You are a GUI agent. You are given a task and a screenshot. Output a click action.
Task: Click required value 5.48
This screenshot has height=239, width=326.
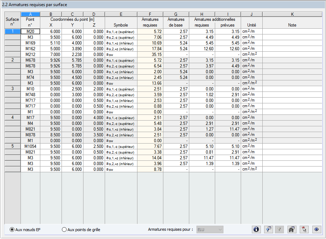point(150,123)
